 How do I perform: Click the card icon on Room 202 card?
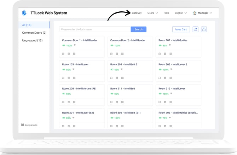160,78
